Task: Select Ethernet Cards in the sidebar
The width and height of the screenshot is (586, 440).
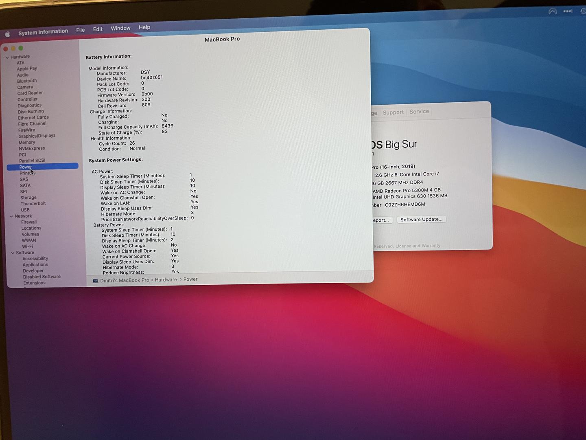Action: point(33,118)
